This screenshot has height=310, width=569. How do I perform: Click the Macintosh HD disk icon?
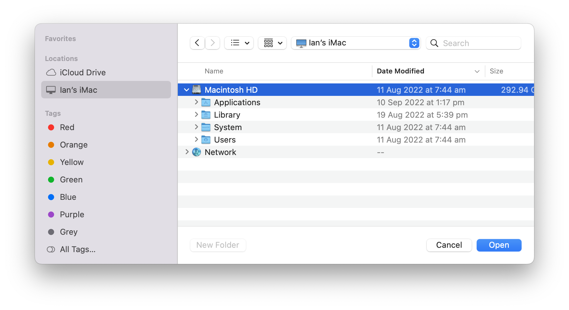coord(197,90)
